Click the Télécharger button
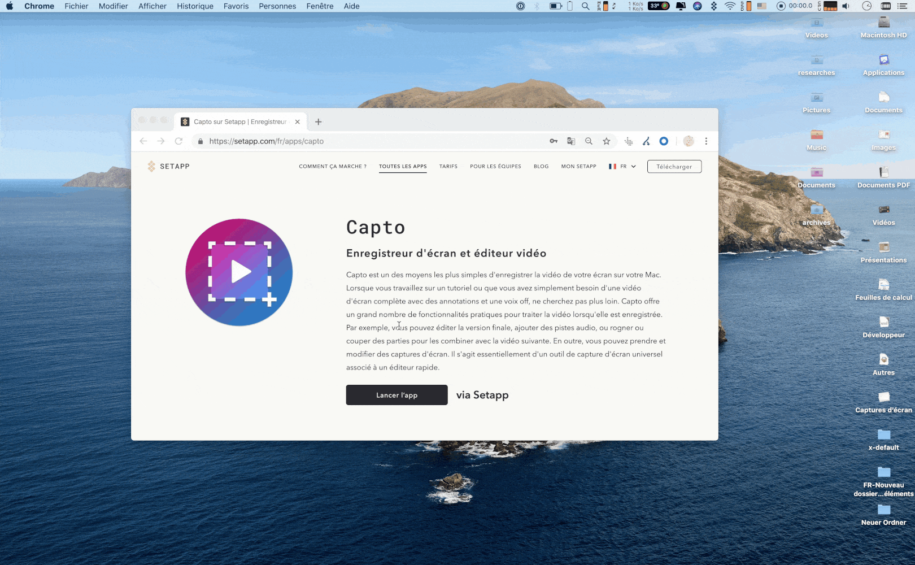The height and width of the screenshot is (565, 915). (674, 167)
